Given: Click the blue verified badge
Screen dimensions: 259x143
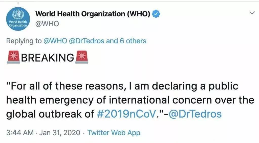Looking at the screenshot, I should tap(156, 14).
